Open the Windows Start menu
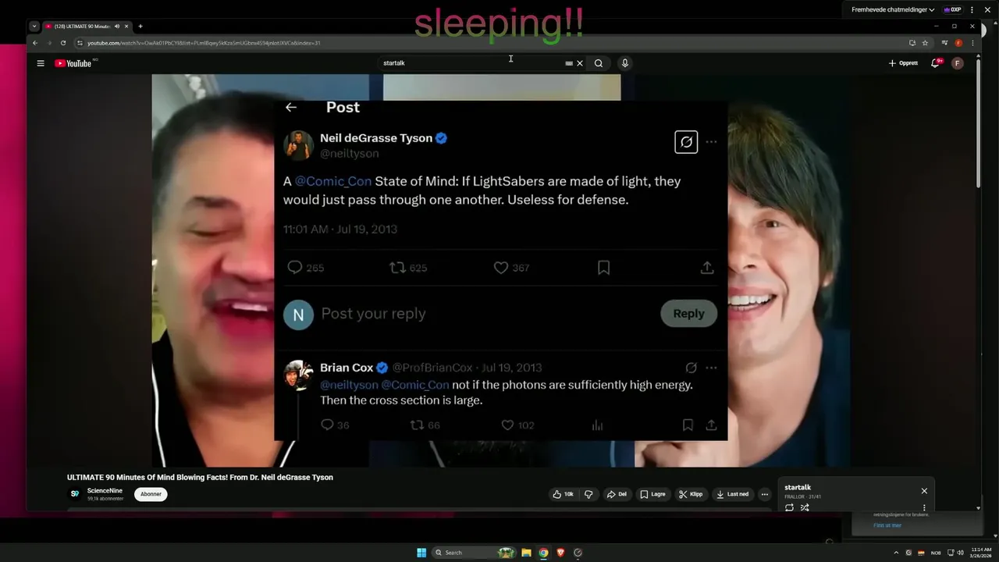The image size is (999, 562). pyautogui.click(x=421, y=553)
